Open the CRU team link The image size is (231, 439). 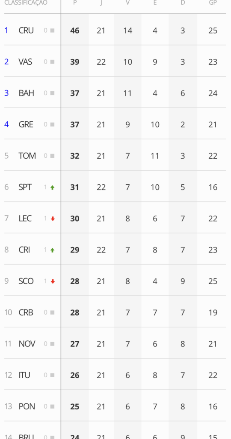[x=26, y=30]
